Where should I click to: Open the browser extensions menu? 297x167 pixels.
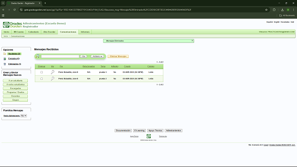click(x=274, y=10)
